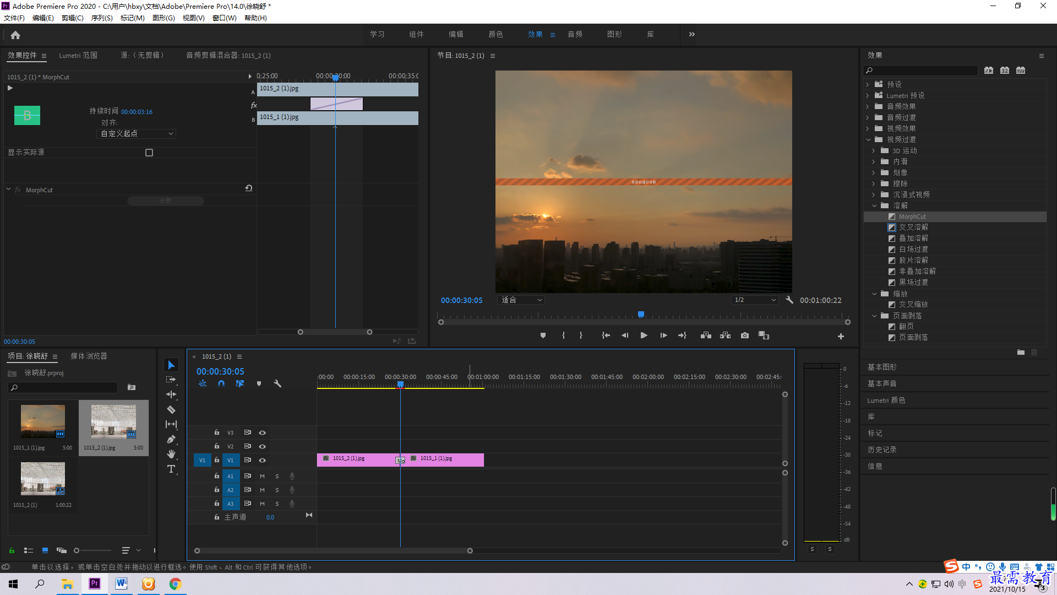Solo audio track A2
Viewport: 1057px width, 595px height.
point(277,490)
